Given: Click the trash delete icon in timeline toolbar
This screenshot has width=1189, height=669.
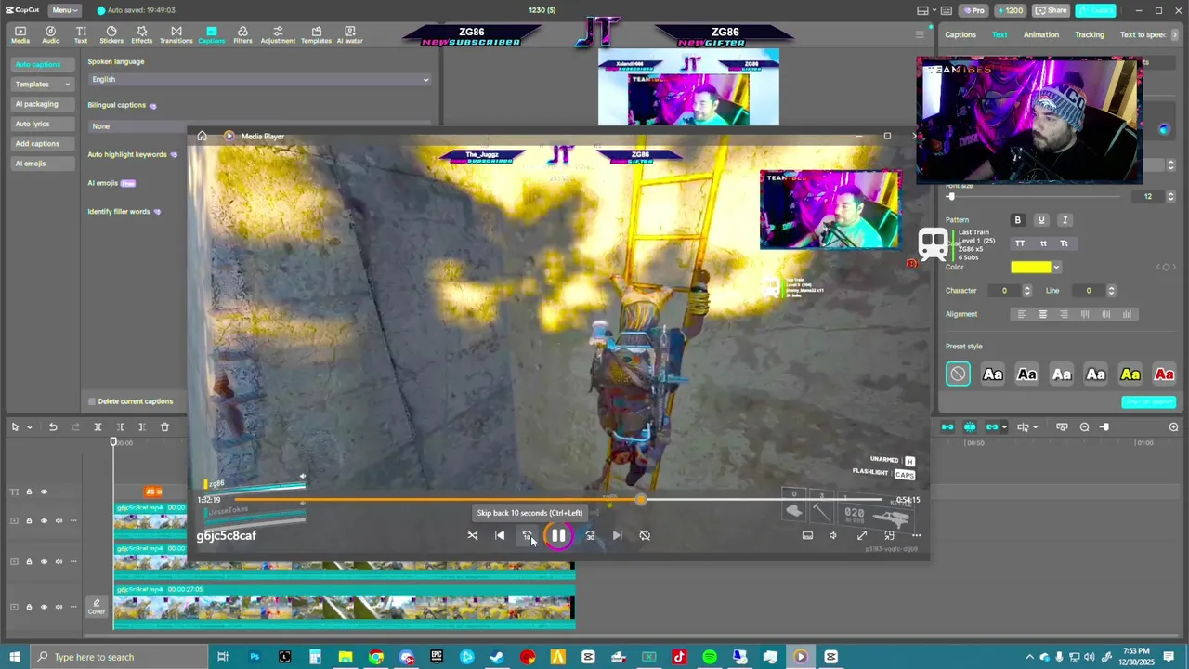Looking at the screenshot, I should 164,427.
